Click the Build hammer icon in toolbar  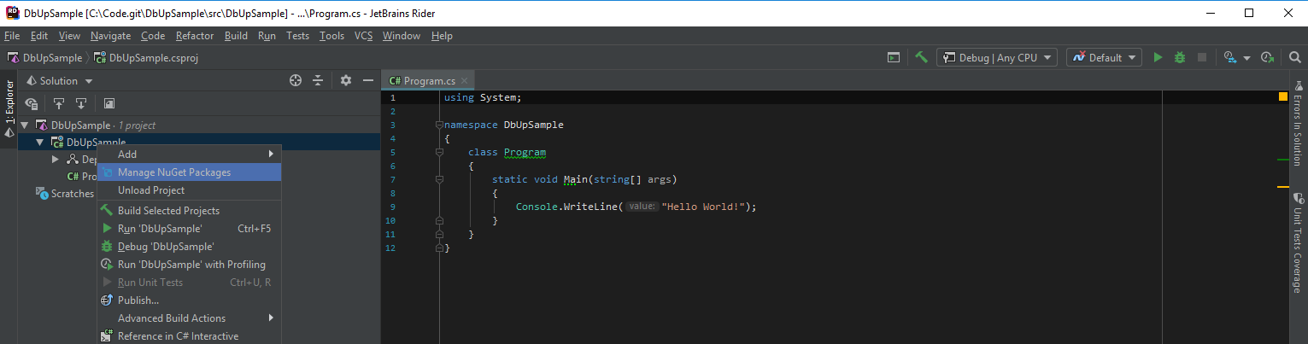pos(921,57)
